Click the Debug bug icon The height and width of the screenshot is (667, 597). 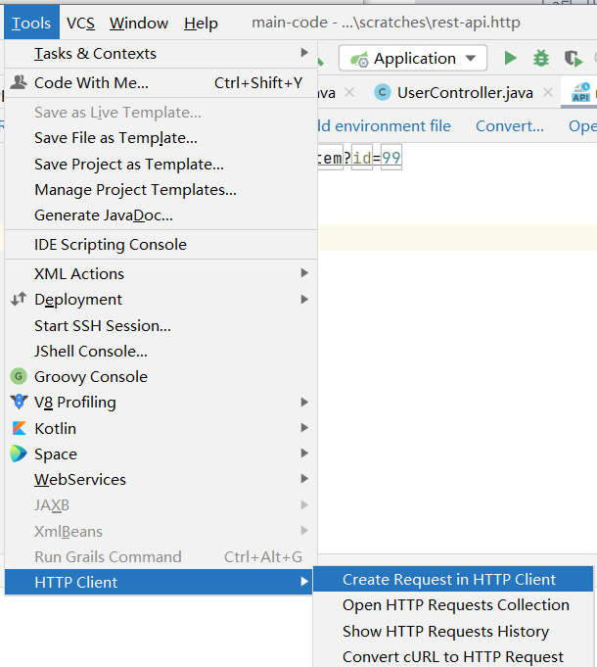tap(541, 58)
